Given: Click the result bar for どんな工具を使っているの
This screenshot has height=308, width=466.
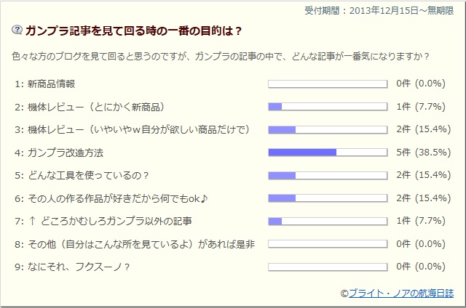Looking at the screenshot, I should [328, 176].
